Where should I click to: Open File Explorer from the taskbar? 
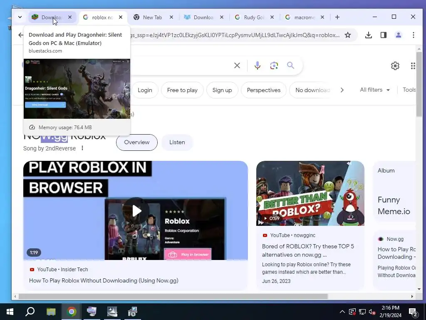51,312
